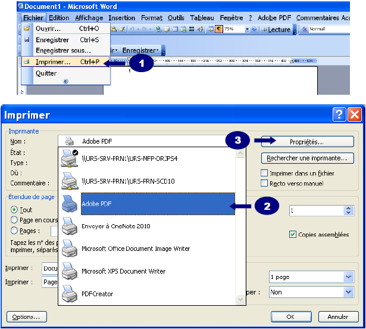Check Imprimer dans un fichier
This screenshot has width=366, height=329.
(x=264, y=173)
